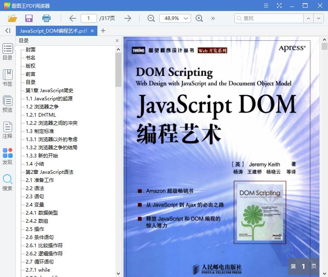The image size is (328, 277).
Task: Open 2.6 条件语句 outline entry
Action: coord(40,237)
